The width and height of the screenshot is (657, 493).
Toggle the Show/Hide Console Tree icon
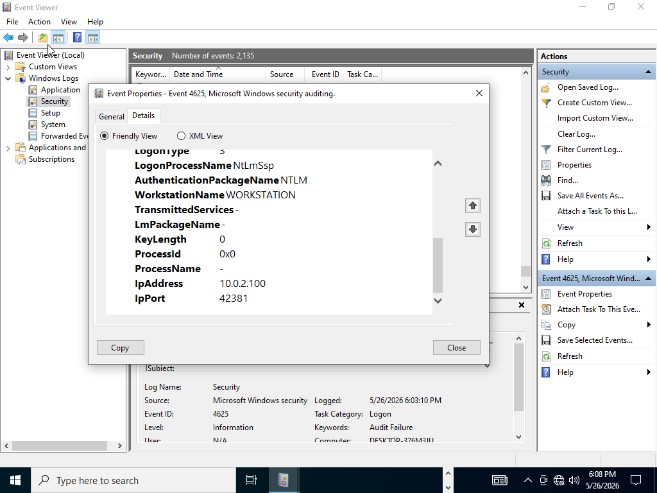[58, 38]
